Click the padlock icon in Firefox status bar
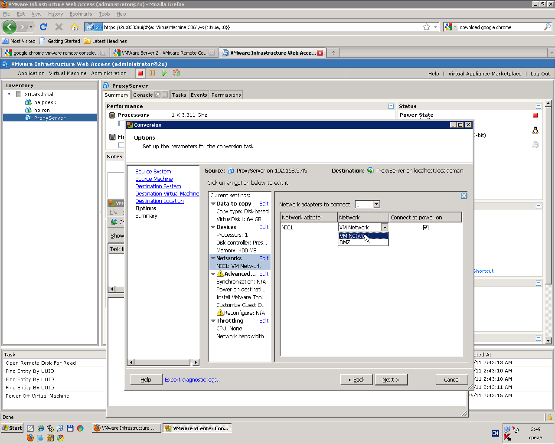The width and height of the screenshot is (555, 444). click(x=550, y=418)
